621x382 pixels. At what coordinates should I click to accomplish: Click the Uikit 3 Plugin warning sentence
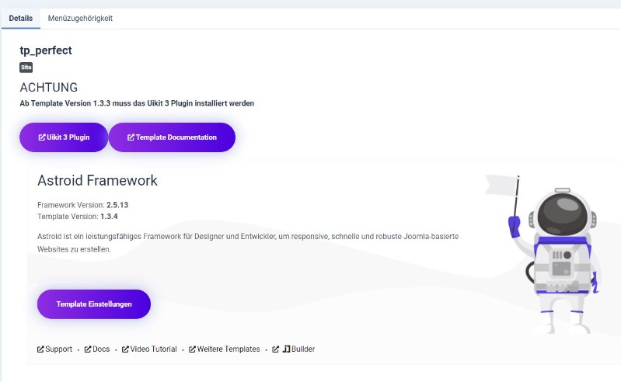coord(137,103)
